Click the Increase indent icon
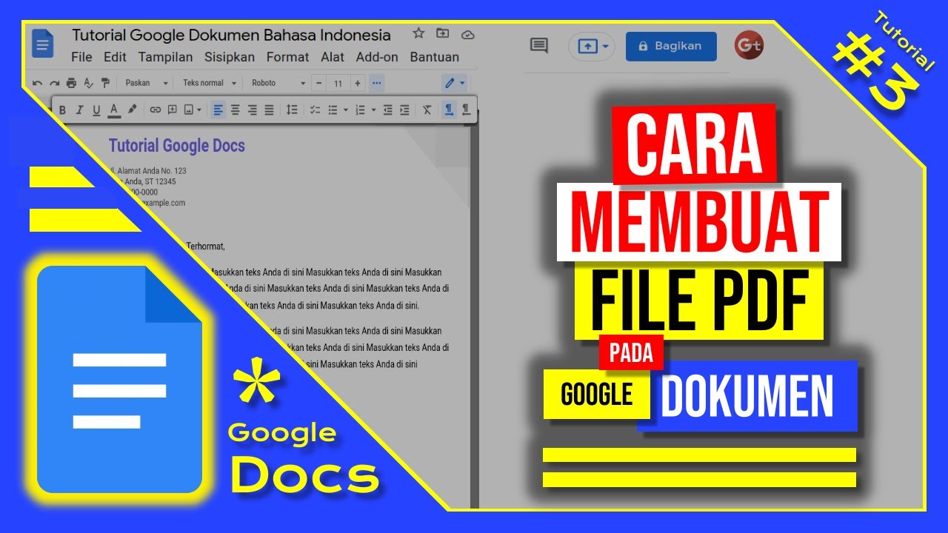Viewport: 948px width, 533px height. [x=404, y=110]
